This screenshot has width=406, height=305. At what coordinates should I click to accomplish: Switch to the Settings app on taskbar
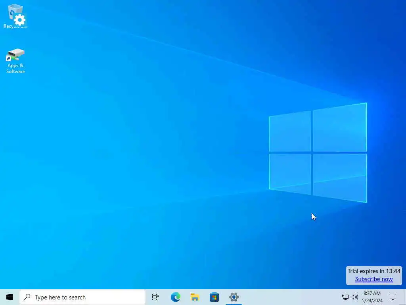click(234, 297)
